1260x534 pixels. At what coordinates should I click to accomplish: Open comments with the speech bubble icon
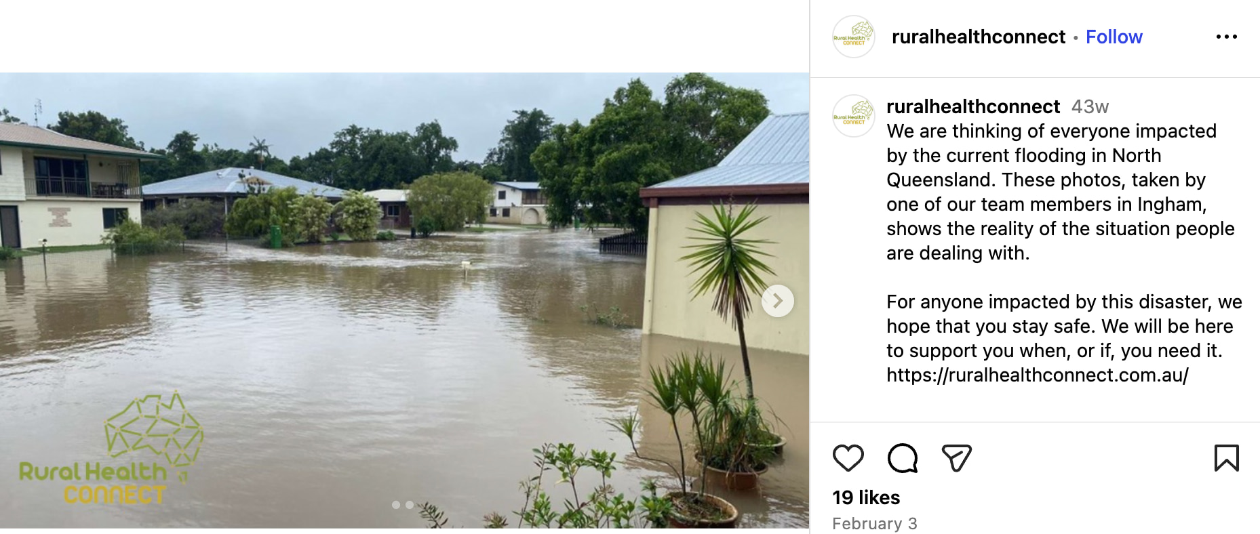(902, 458)
